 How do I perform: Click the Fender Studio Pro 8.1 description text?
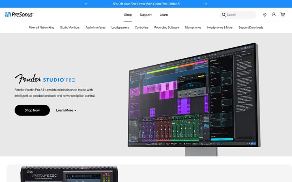pos(55,93)
